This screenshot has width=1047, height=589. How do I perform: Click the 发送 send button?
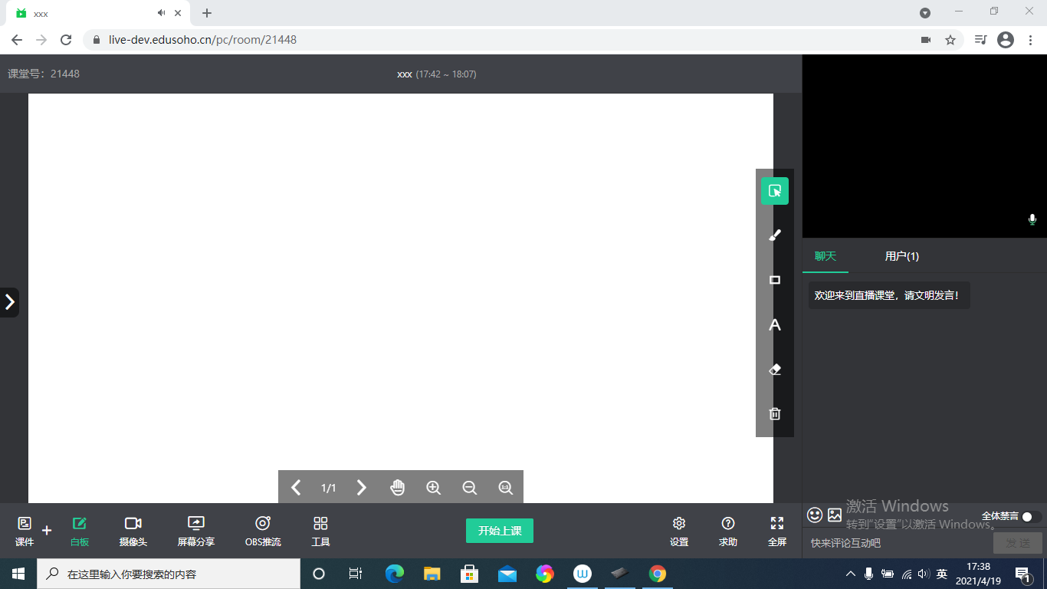[x=1018, y=543]
